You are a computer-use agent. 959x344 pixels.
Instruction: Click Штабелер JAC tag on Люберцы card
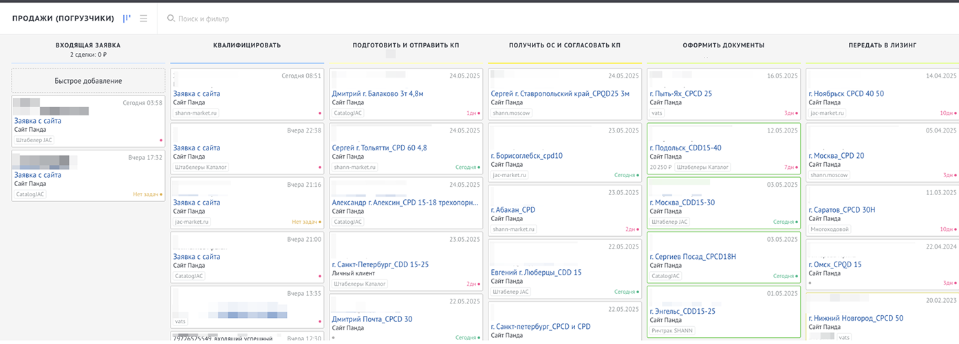click(511, 292)
